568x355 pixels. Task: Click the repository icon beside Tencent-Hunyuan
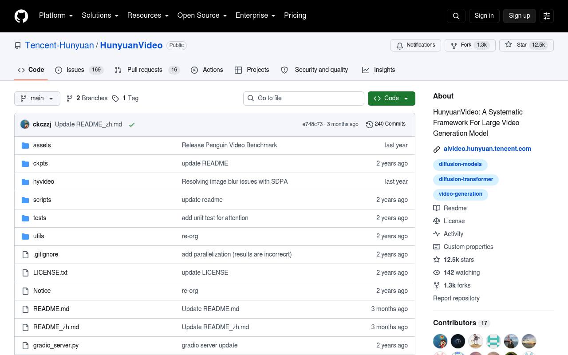(x=18, y=46)
